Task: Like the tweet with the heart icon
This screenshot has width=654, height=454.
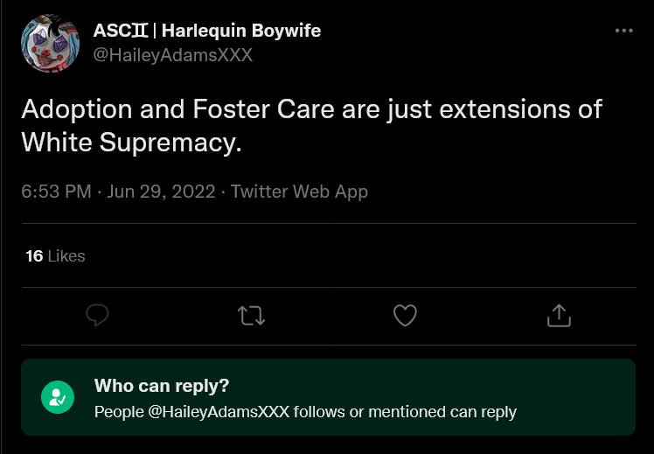Action: [405, 316]
